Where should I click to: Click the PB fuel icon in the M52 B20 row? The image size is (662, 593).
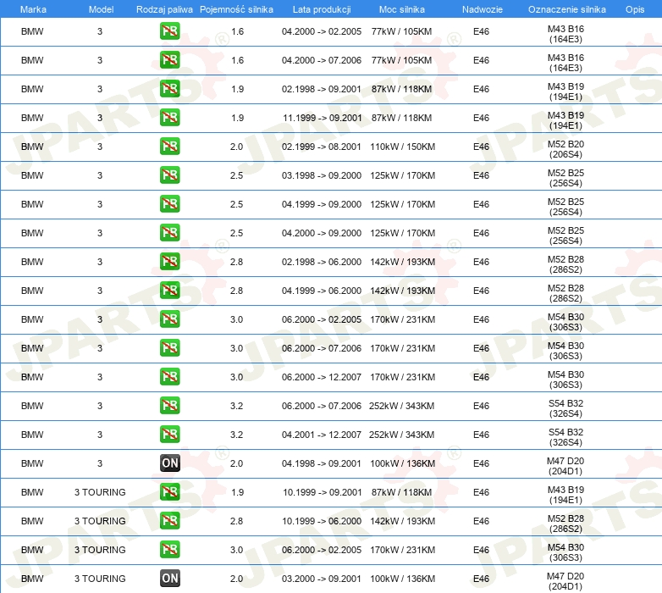pyautogui.click(x=170, y=147)
